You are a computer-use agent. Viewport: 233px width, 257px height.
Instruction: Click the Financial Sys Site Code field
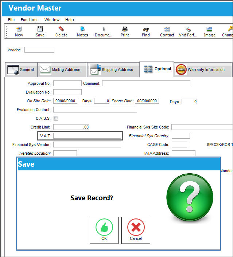202,127
